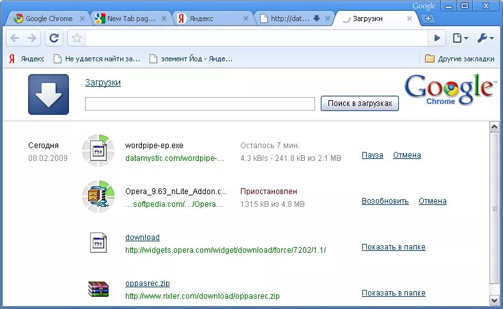Click the oppasrec.zip WinRAR icon
The width and height of the screenshot is (503, 309).
tap(98, 289)
